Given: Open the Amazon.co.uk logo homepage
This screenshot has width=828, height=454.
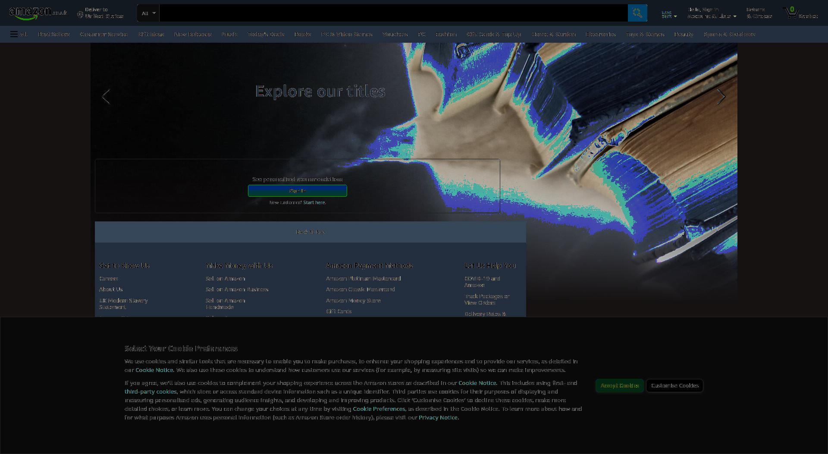Looking at the screenshot, I should coord(38,13).
